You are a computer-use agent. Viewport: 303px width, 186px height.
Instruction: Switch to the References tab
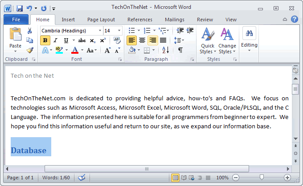tap(140, 20)
